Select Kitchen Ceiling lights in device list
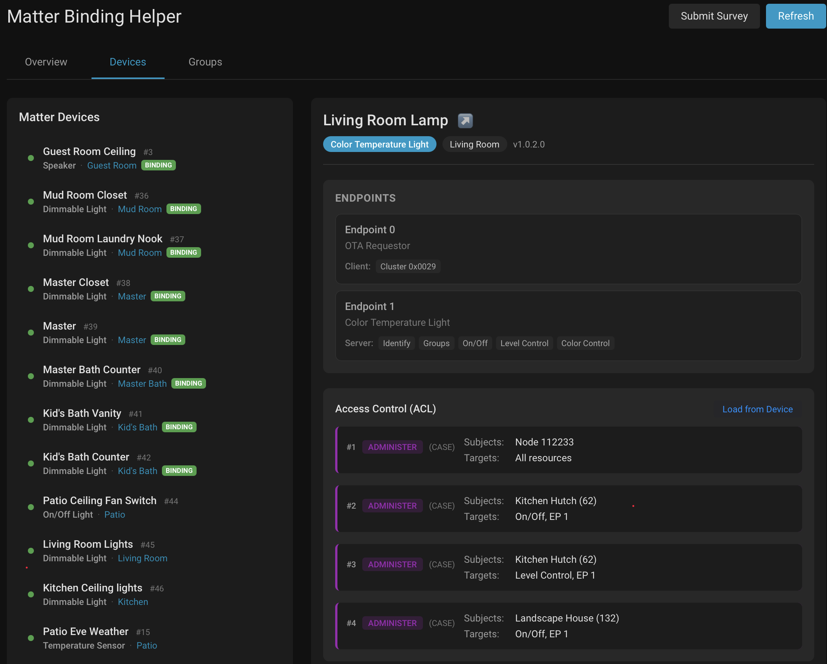The width and height of the screenshot is (827, 664). pyautogui.click(x=92, y=588)
